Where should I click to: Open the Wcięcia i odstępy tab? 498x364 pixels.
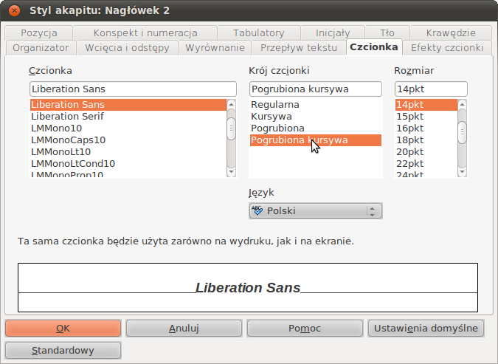127,47
